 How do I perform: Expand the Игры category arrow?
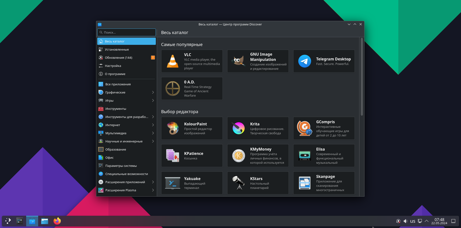click(153, 100)
